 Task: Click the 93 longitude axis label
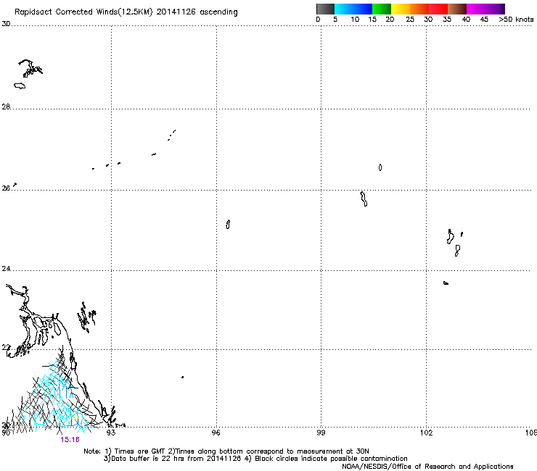pyautogui.click(x=111, y=433)
